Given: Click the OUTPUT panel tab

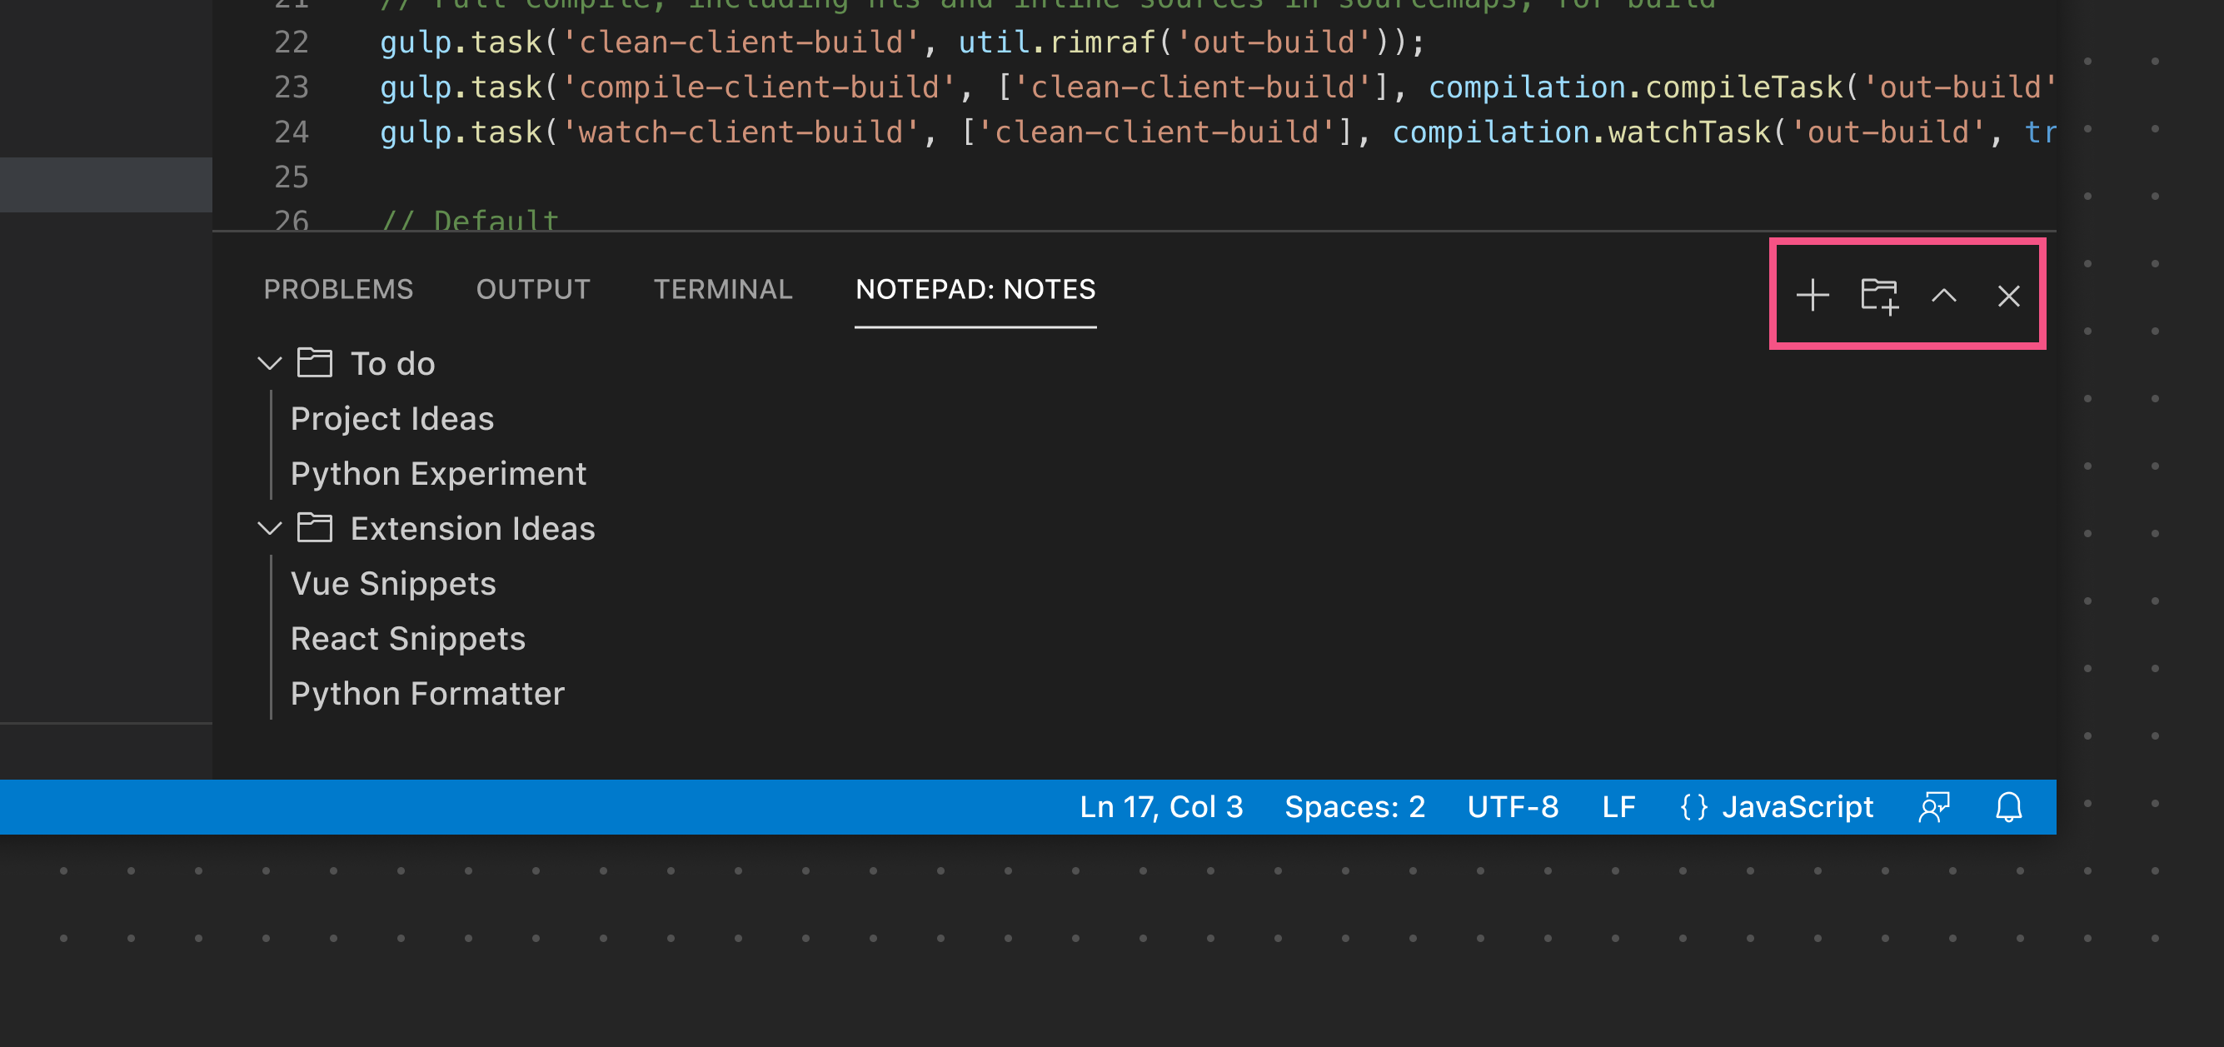Looking at the screenshot, I should tap(533, 289).
